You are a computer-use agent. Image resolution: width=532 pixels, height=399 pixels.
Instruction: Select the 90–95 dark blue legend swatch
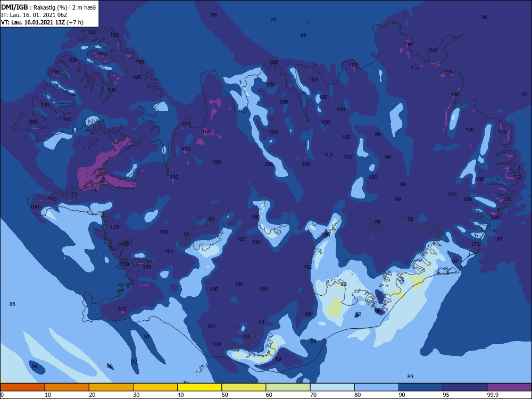tap(421, 387)
